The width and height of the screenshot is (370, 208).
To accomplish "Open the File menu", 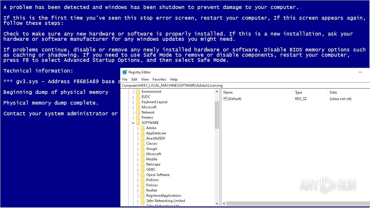I will pyautogui.click(x=125, y=79).
